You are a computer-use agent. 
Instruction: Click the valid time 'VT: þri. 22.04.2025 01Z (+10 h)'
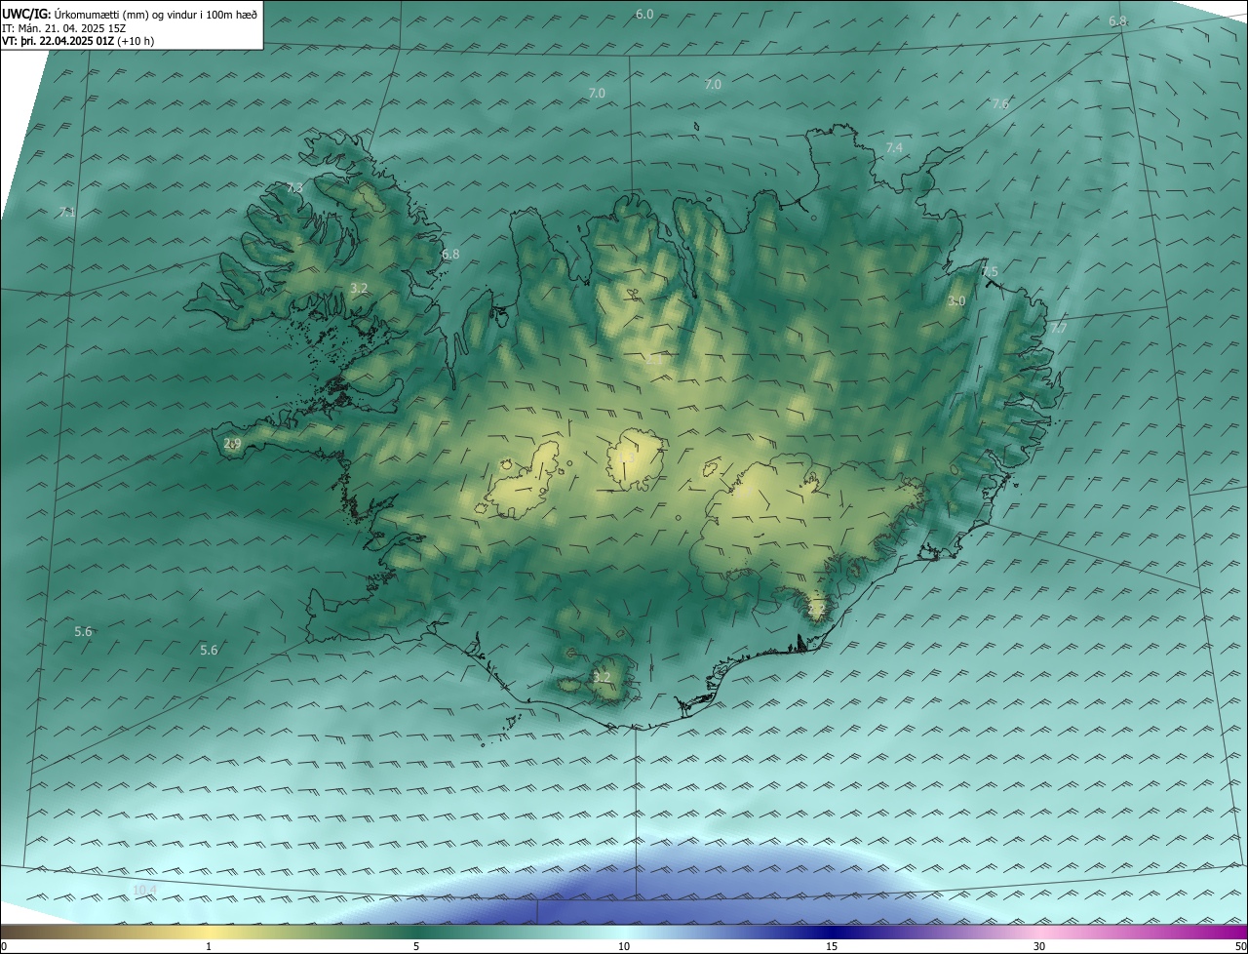[78, 41]
